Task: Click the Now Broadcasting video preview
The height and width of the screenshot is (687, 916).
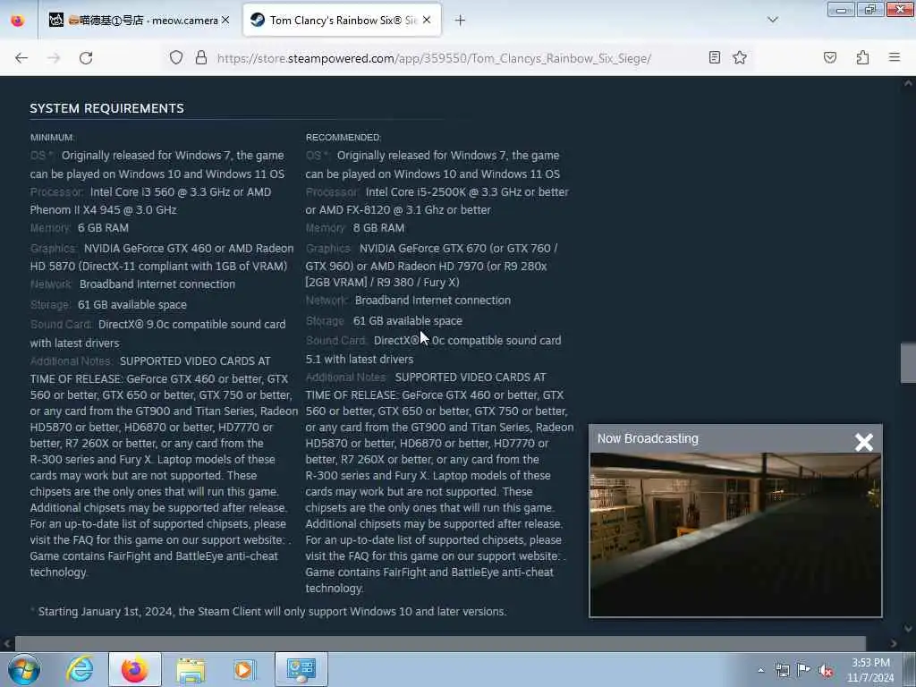Action: [x=735, y=535]
